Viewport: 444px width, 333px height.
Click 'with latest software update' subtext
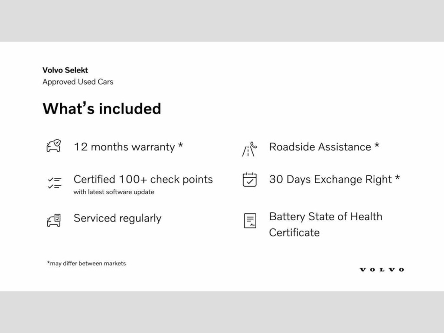114,192
